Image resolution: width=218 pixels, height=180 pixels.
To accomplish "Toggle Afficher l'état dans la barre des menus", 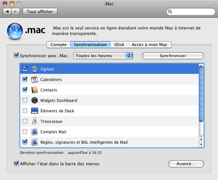I will 16,164.
